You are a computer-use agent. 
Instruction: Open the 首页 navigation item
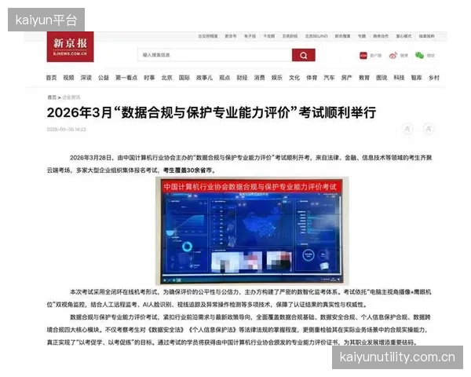coord(51,78)
